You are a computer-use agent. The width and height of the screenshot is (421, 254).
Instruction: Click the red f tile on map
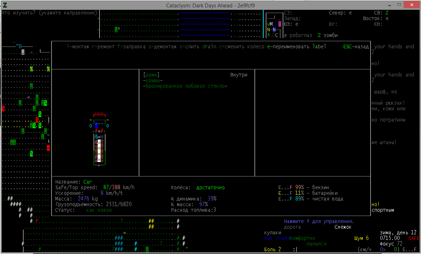37,221
